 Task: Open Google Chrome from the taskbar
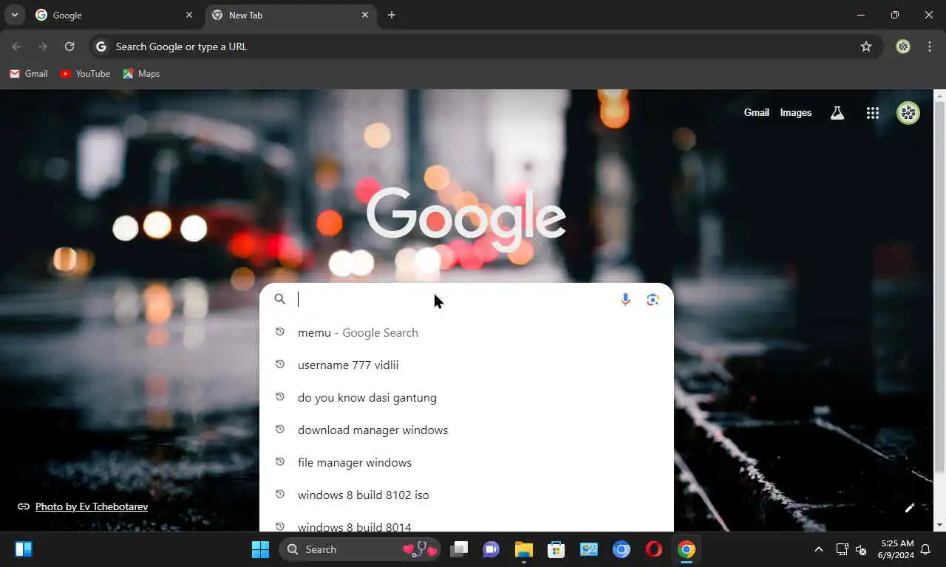[687, 549]
